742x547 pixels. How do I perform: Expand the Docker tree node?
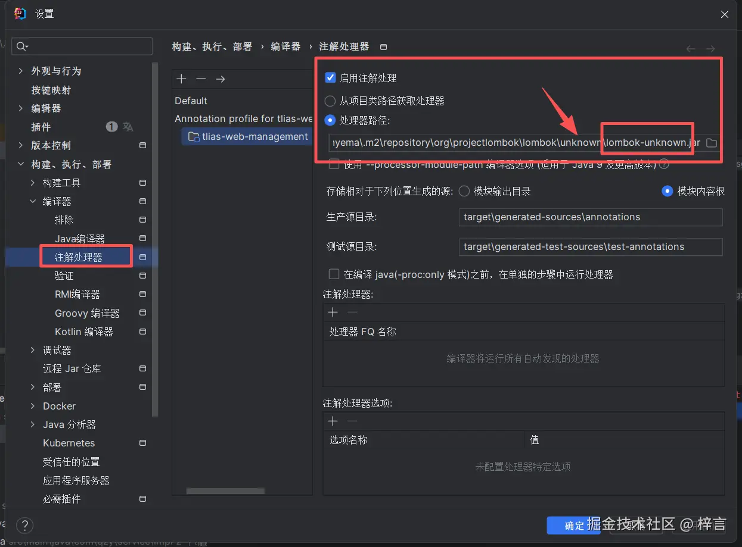33,406
